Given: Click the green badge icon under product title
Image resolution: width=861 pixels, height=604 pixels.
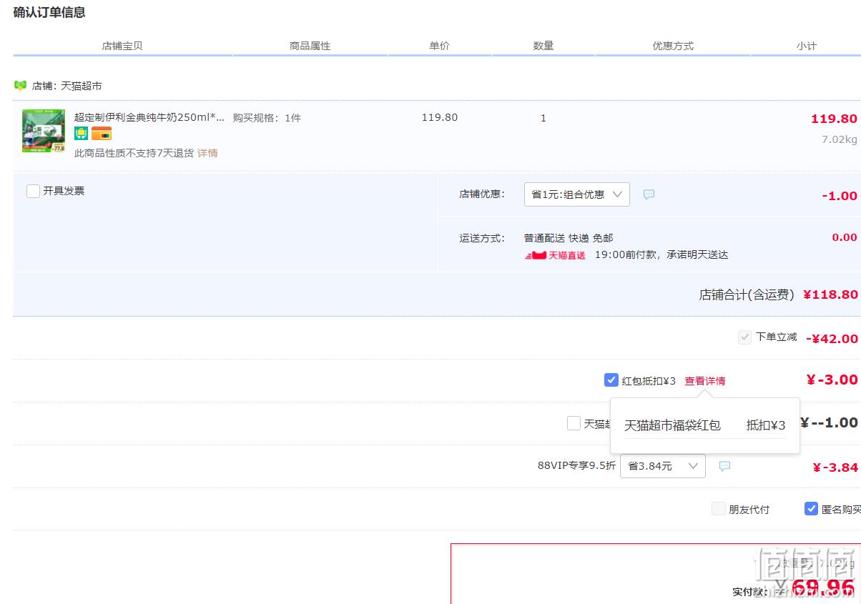Looking at the screenshot, I should 82,134.
